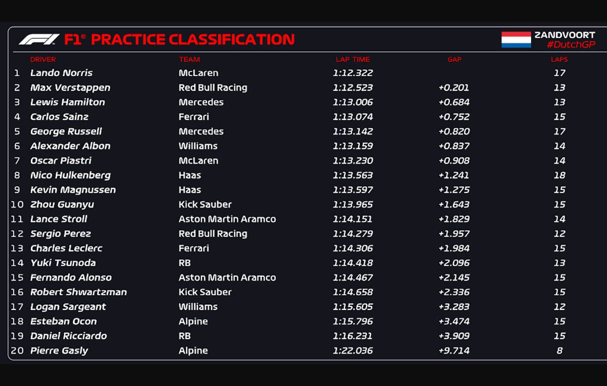
Task: Click the Practice Classification heading
Action: (x=192, y=39)
